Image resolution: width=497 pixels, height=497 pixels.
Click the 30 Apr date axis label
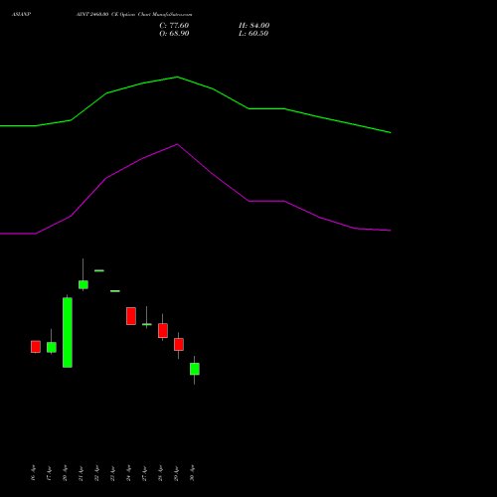[x=192, y=473]
